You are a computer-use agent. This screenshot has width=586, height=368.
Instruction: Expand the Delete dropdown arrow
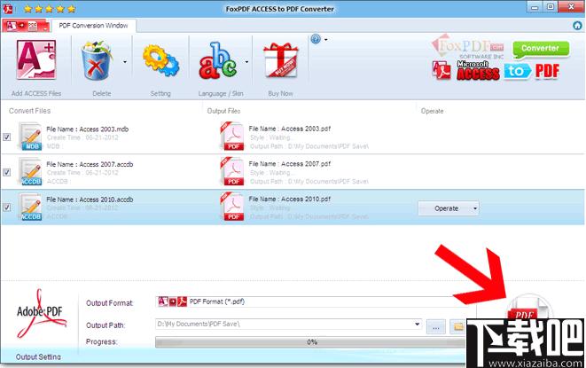coord(125,62)
